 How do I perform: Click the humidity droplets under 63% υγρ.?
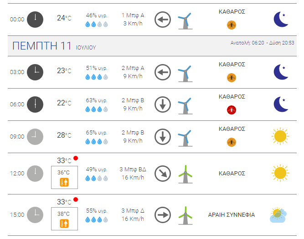click(97, 110)
